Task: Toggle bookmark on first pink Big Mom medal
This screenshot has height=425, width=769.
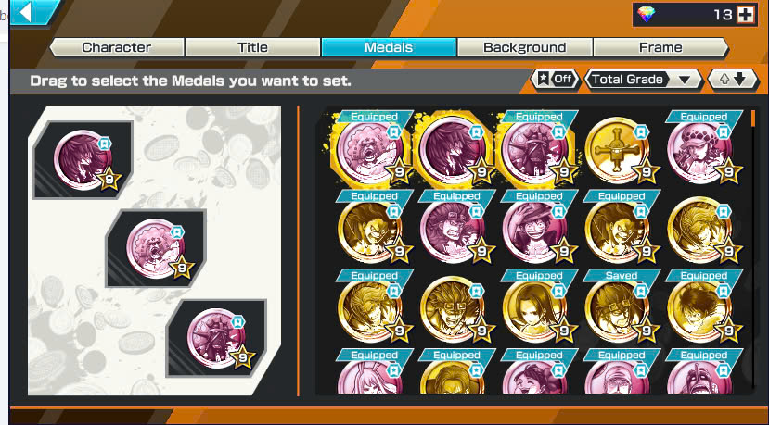Action: pos(393,132)
